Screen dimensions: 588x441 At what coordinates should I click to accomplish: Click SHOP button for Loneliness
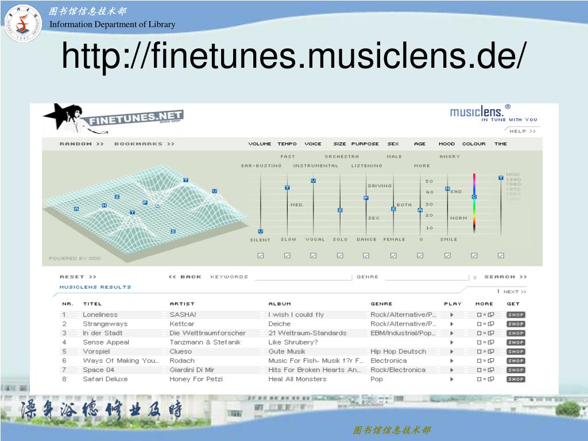(x=516, y=315)
